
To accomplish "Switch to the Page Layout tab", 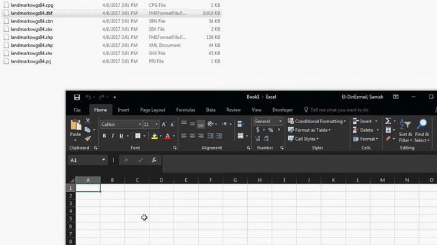I will click(152, 110).
